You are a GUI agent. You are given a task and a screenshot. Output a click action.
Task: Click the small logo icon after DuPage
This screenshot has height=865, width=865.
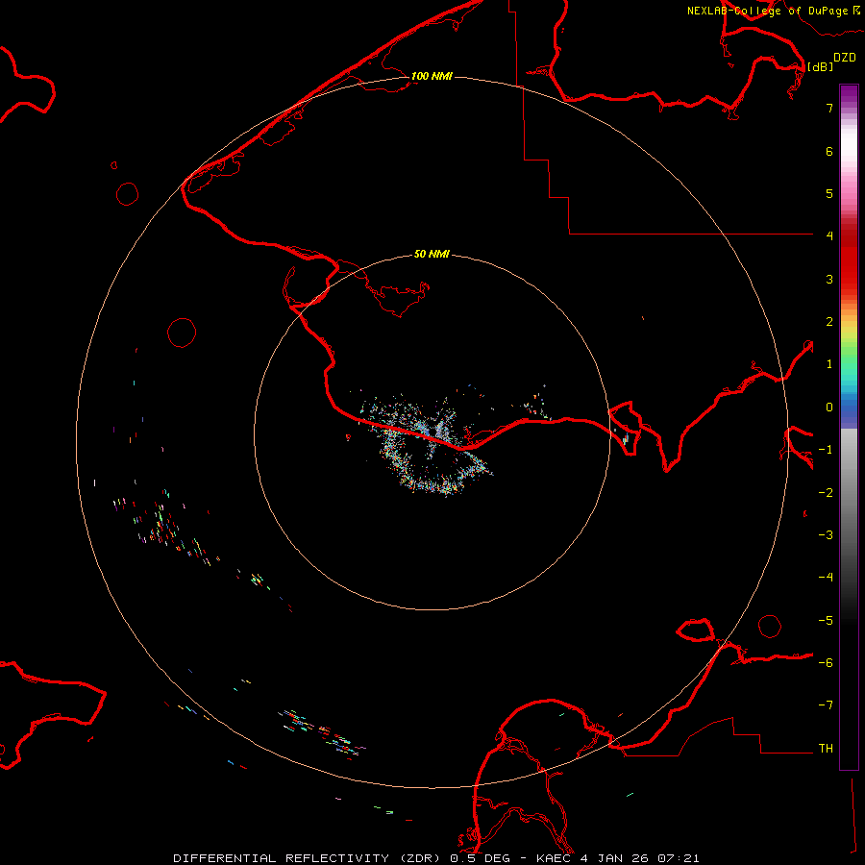click(855, 11)
